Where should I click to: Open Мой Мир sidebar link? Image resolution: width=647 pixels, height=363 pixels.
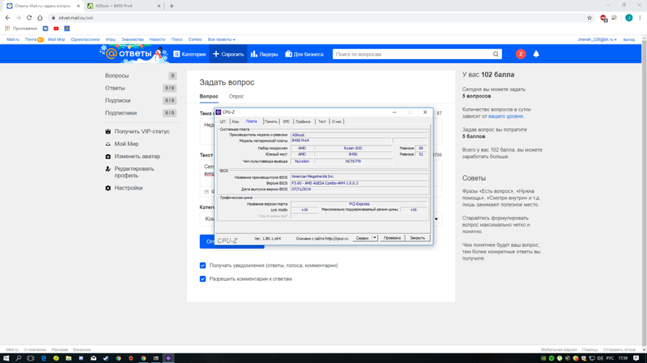(x=126, y=144)
